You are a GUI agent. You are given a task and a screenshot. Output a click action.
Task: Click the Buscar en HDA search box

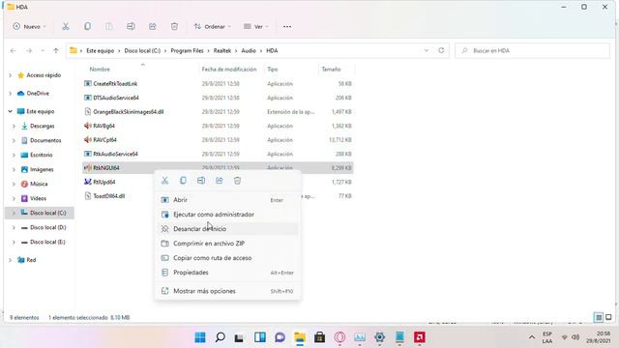point(532,50)
